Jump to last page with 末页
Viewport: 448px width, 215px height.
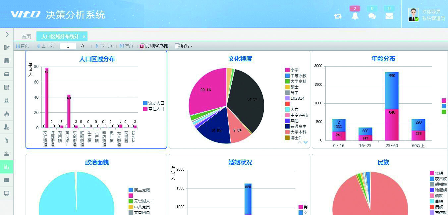pos(127,46)
